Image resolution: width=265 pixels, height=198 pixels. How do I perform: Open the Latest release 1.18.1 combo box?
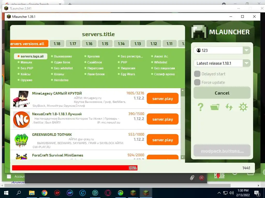(x=222, y=63)
